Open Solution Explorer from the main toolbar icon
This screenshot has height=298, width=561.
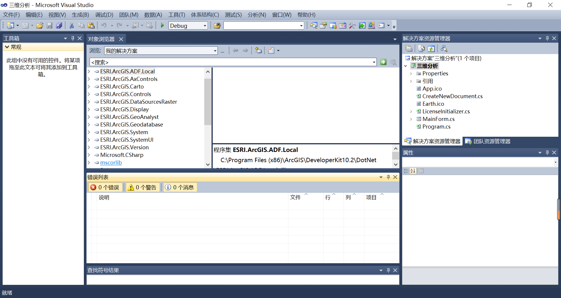(x=314, y=26)
